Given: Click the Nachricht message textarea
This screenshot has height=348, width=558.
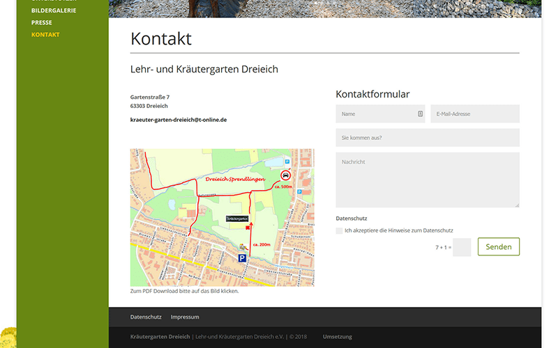Looking at the screenshot, I should click(x=428, y=180).
